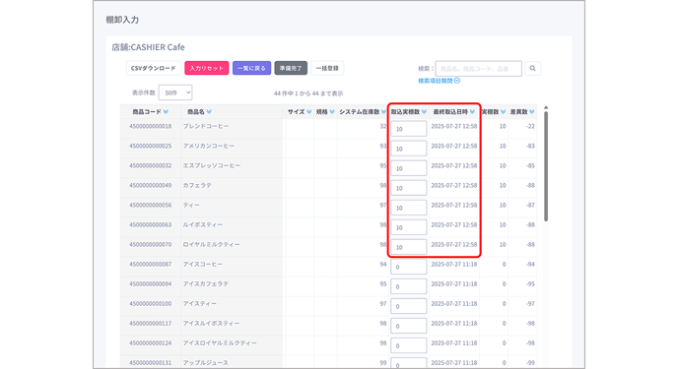Sort by 商品コード column arrow
The image size is (678, 369).
166,112
